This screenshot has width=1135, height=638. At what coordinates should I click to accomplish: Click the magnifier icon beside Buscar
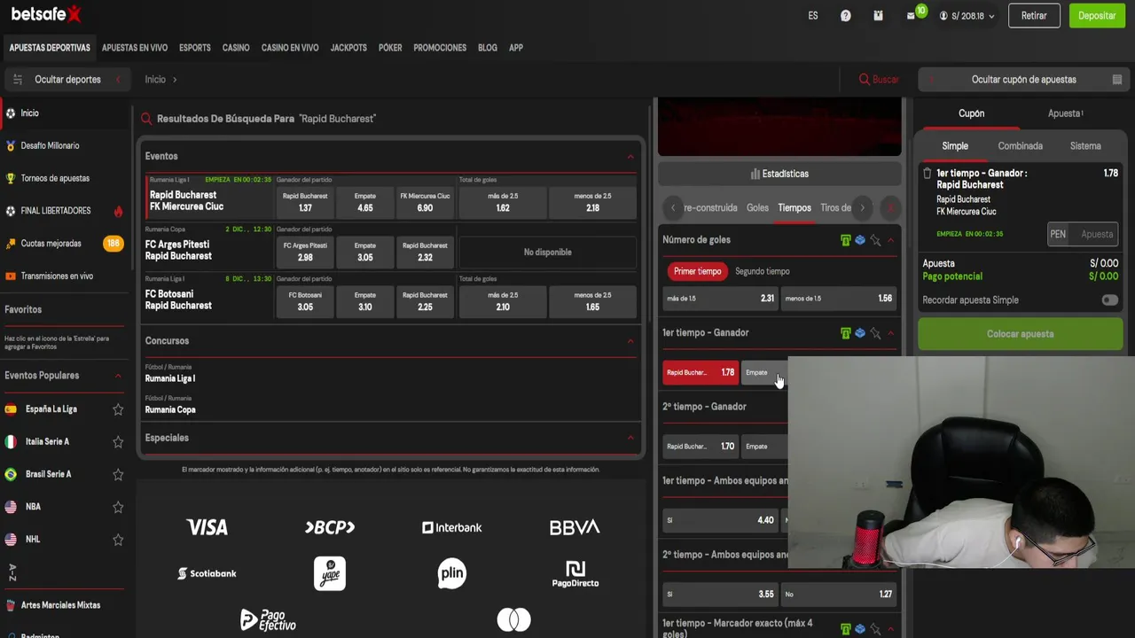pos(864,80)
